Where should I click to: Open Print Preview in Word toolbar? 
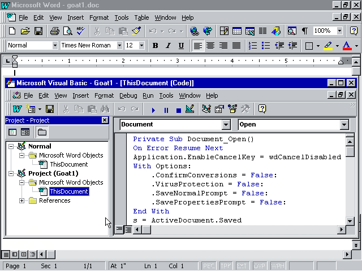point(68,31)
